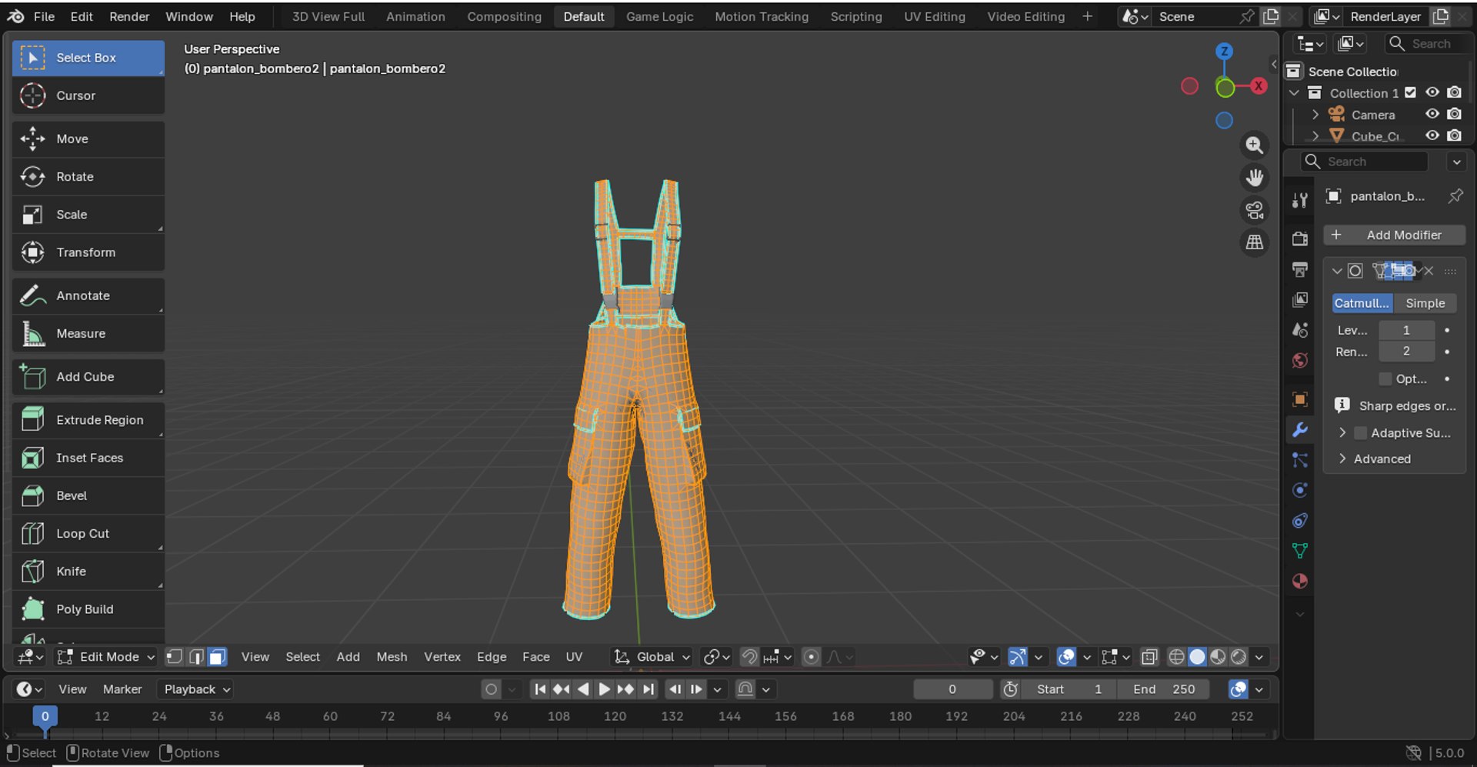Choose the Extrude Region tool
Viewport: 1477px width, 767px height.
coord(88,420)
